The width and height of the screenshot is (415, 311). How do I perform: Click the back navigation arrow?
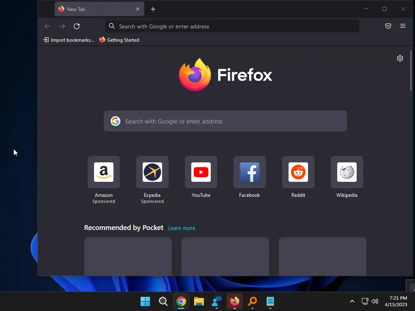click(x=47, y=26)
